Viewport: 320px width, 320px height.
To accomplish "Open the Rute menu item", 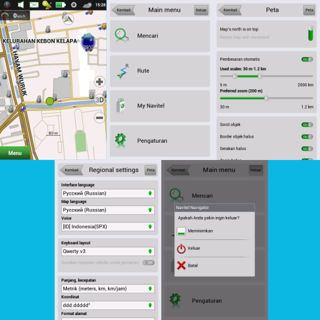I will coord(160,71).
